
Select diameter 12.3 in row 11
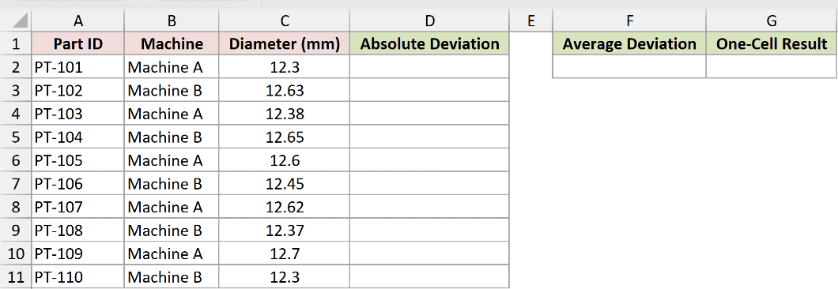285,277
